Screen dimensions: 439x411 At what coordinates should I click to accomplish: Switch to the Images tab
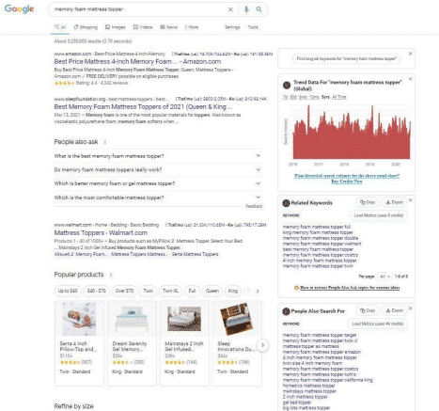point(116,27)
